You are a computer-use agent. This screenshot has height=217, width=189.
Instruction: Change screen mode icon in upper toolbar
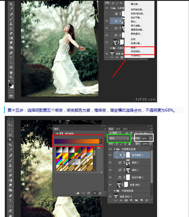click(x=11, y=96)
